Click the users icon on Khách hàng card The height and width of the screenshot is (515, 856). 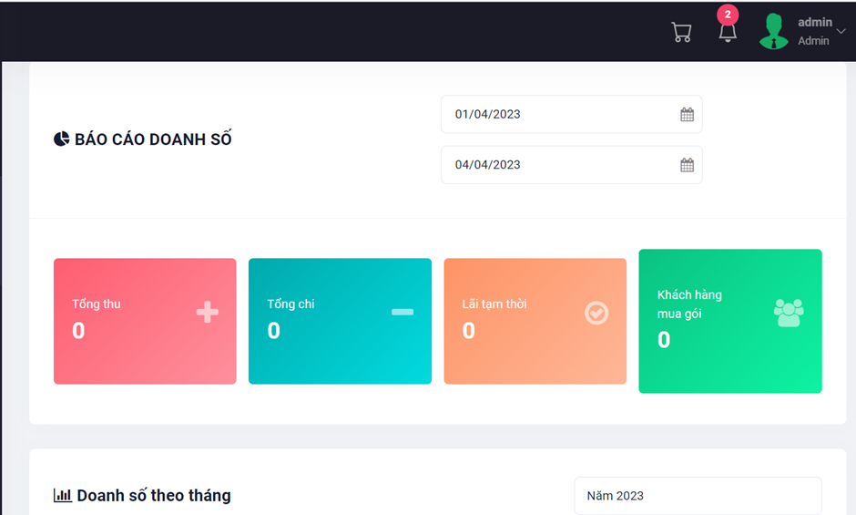click(x=789, y=313)
